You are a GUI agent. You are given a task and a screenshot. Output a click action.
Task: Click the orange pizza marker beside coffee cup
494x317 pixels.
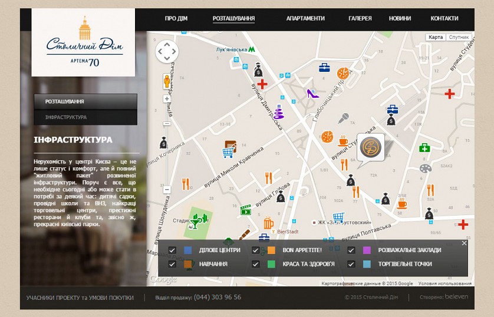pyautogui.click(x=327, y=137)
